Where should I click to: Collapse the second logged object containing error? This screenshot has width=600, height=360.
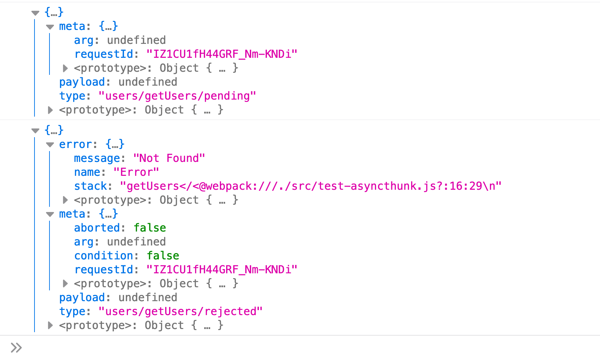[x=35, y=131]
